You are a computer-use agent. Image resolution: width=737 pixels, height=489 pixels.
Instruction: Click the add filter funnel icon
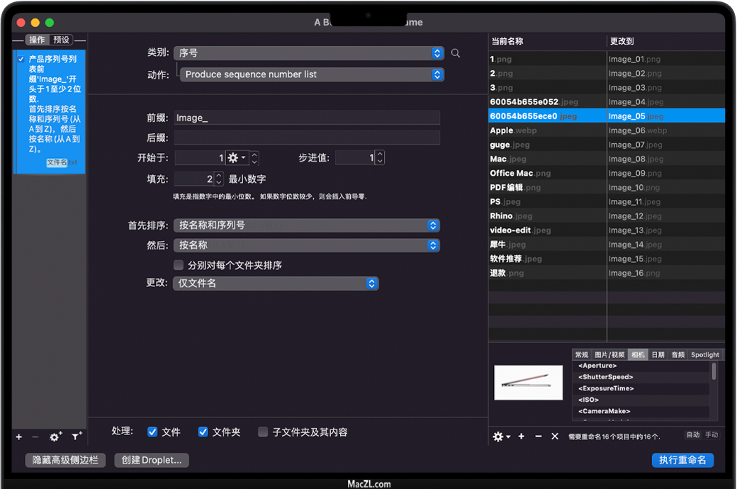pyautogui.click(x=77, y=437)
